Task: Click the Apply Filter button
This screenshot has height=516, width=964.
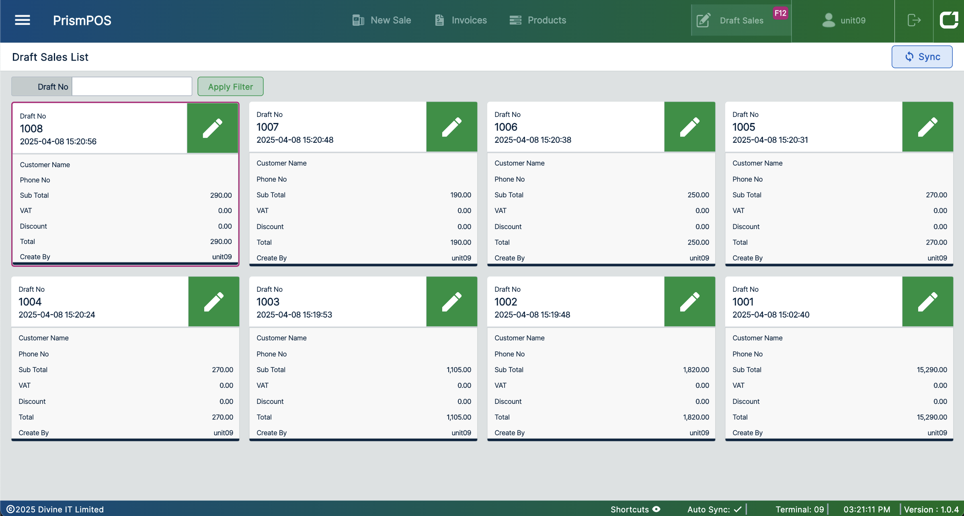Action: click(230, 86)
